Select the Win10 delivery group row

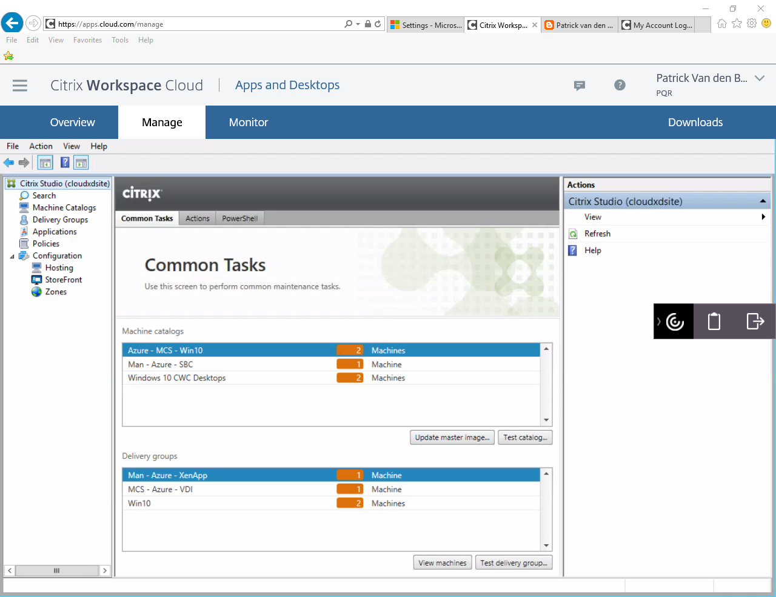click(331, 504)
